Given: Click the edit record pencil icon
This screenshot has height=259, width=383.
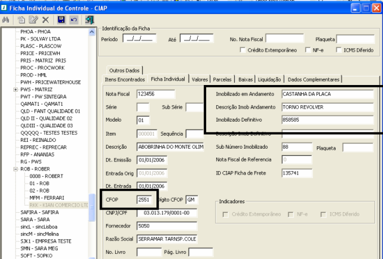Looking at the screenshot, I should 32,20.
